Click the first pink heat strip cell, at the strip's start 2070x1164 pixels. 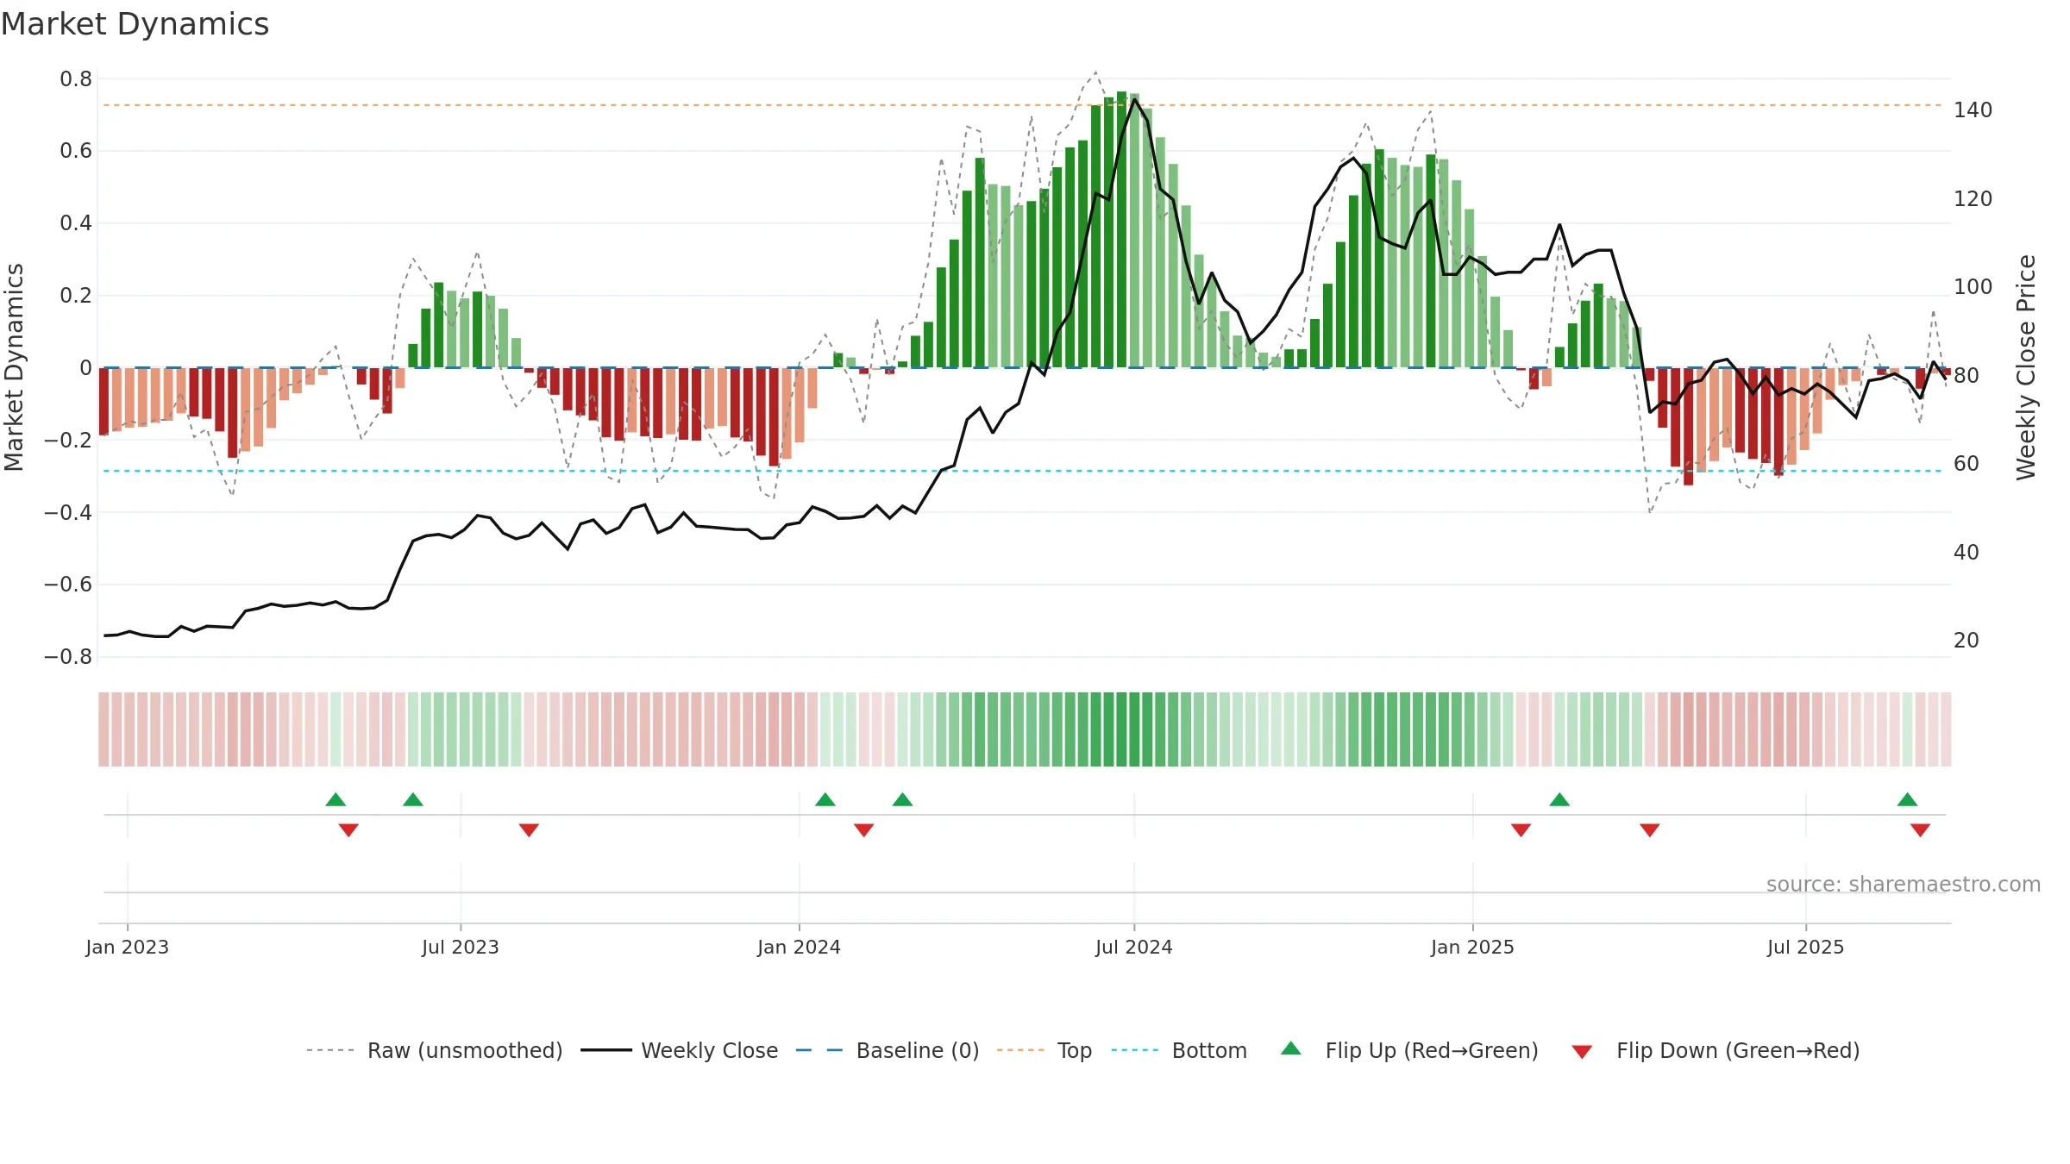(103, 729)
